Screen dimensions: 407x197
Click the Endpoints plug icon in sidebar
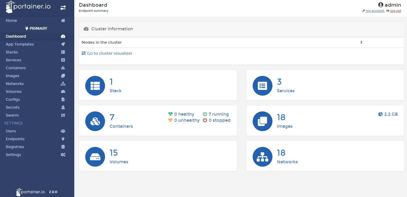click(63, 139)
